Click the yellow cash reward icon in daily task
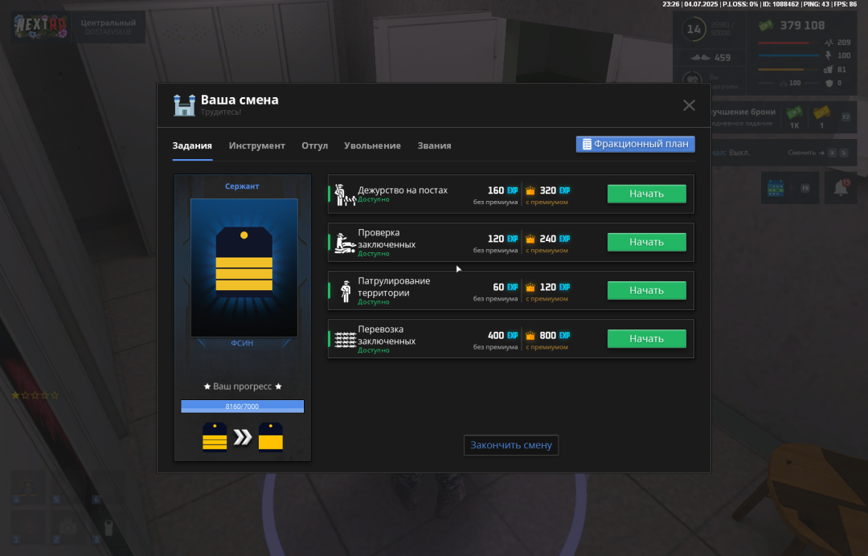Viewport: 868px width, 556px height. point(821,112)
